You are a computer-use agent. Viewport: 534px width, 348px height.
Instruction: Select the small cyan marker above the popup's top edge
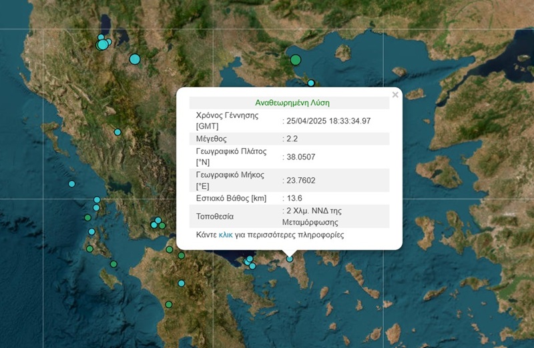pos(310,83)
